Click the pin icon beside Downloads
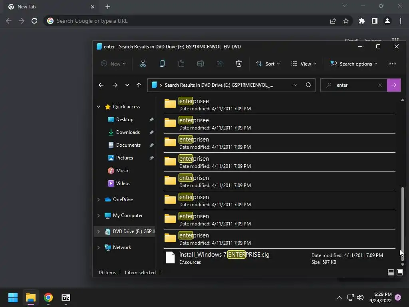 tap(151, 132)
